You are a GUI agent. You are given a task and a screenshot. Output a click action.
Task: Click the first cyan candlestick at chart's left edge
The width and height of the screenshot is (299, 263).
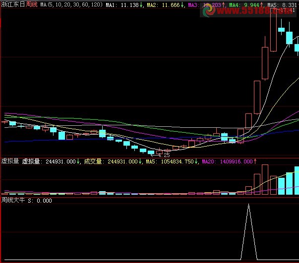click(13, 123)
